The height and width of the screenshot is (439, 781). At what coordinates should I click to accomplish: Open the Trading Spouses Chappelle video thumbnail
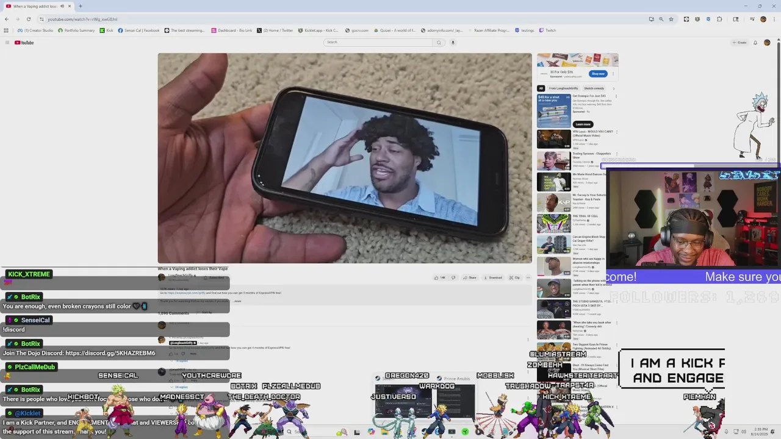point(553,160)
